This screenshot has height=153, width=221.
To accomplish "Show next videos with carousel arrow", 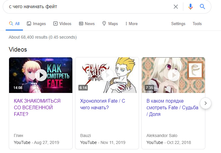I will 206,103.
